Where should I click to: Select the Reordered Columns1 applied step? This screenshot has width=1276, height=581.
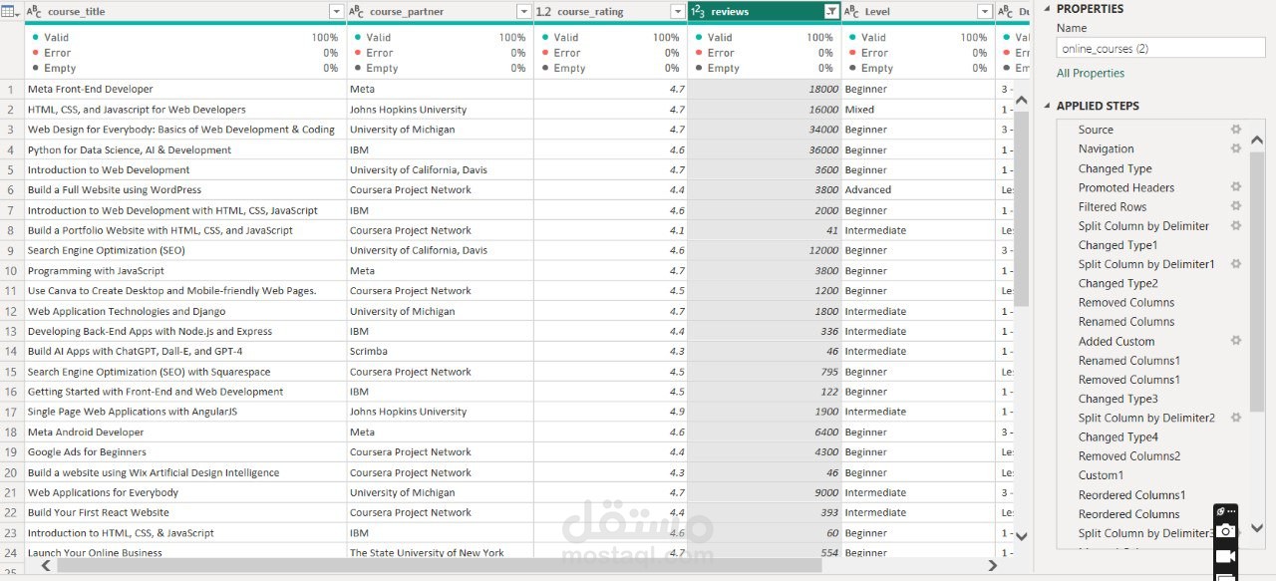click(x=1132, y=494)
